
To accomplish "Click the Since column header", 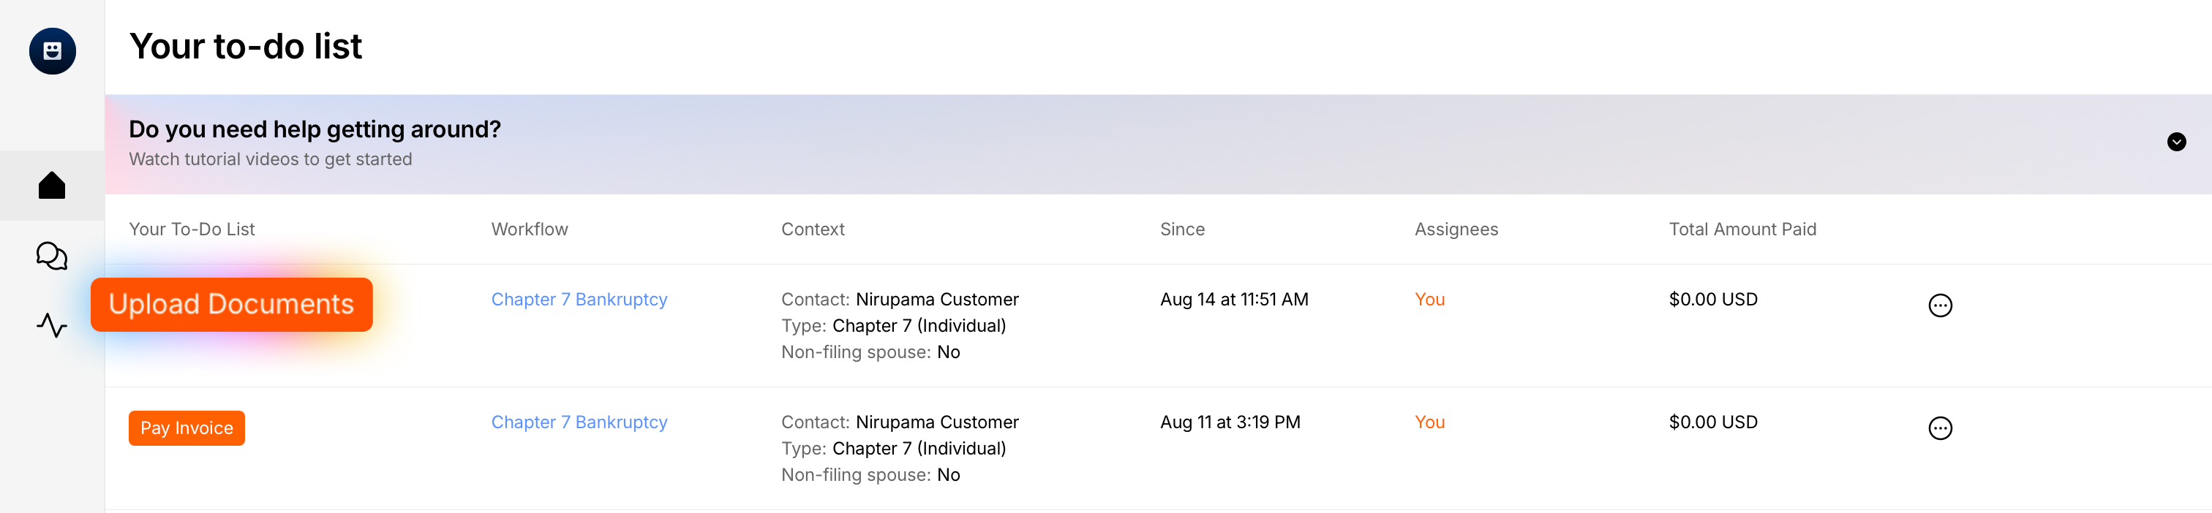I will click(x=1181, y=229).
